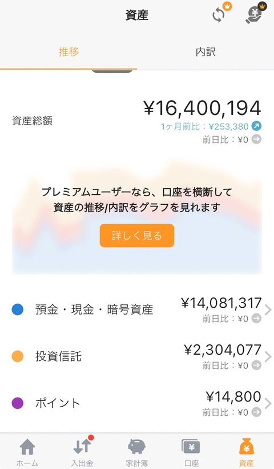Viewport: 274px width, 469px height.
Task: Tap the ¥16,400,194 total assets figure
Action: 203,108
